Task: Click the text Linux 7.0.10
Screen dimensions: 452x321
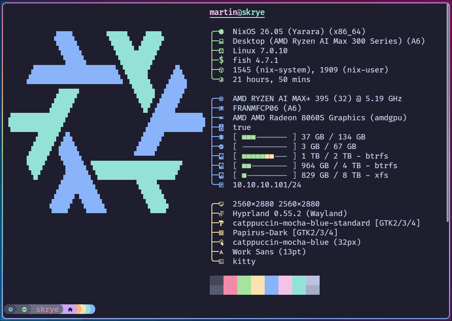Action: point(260,51)
